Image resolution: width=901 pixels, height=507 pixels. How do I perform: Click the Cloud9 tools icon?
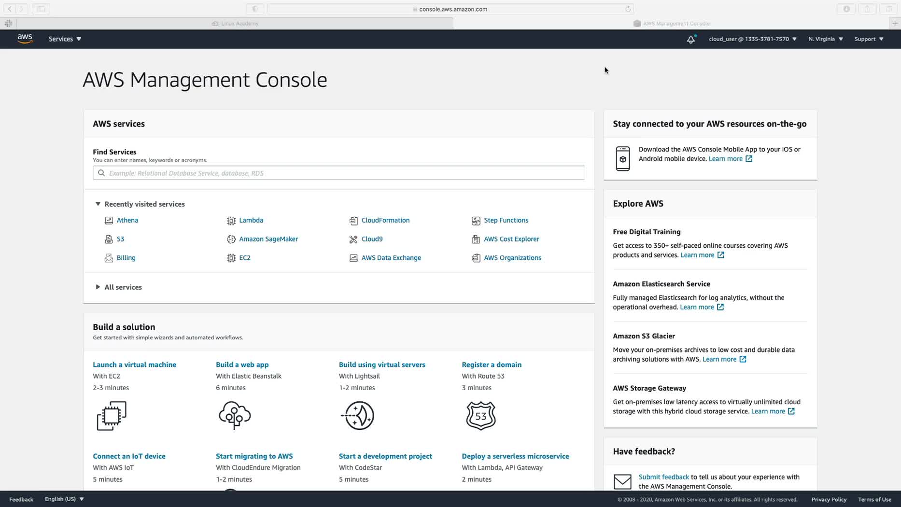tap(353, 239)
